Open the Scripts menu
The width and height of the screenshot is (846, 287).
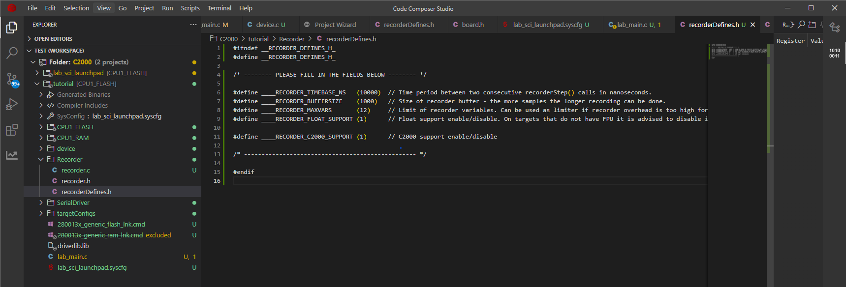190,8
